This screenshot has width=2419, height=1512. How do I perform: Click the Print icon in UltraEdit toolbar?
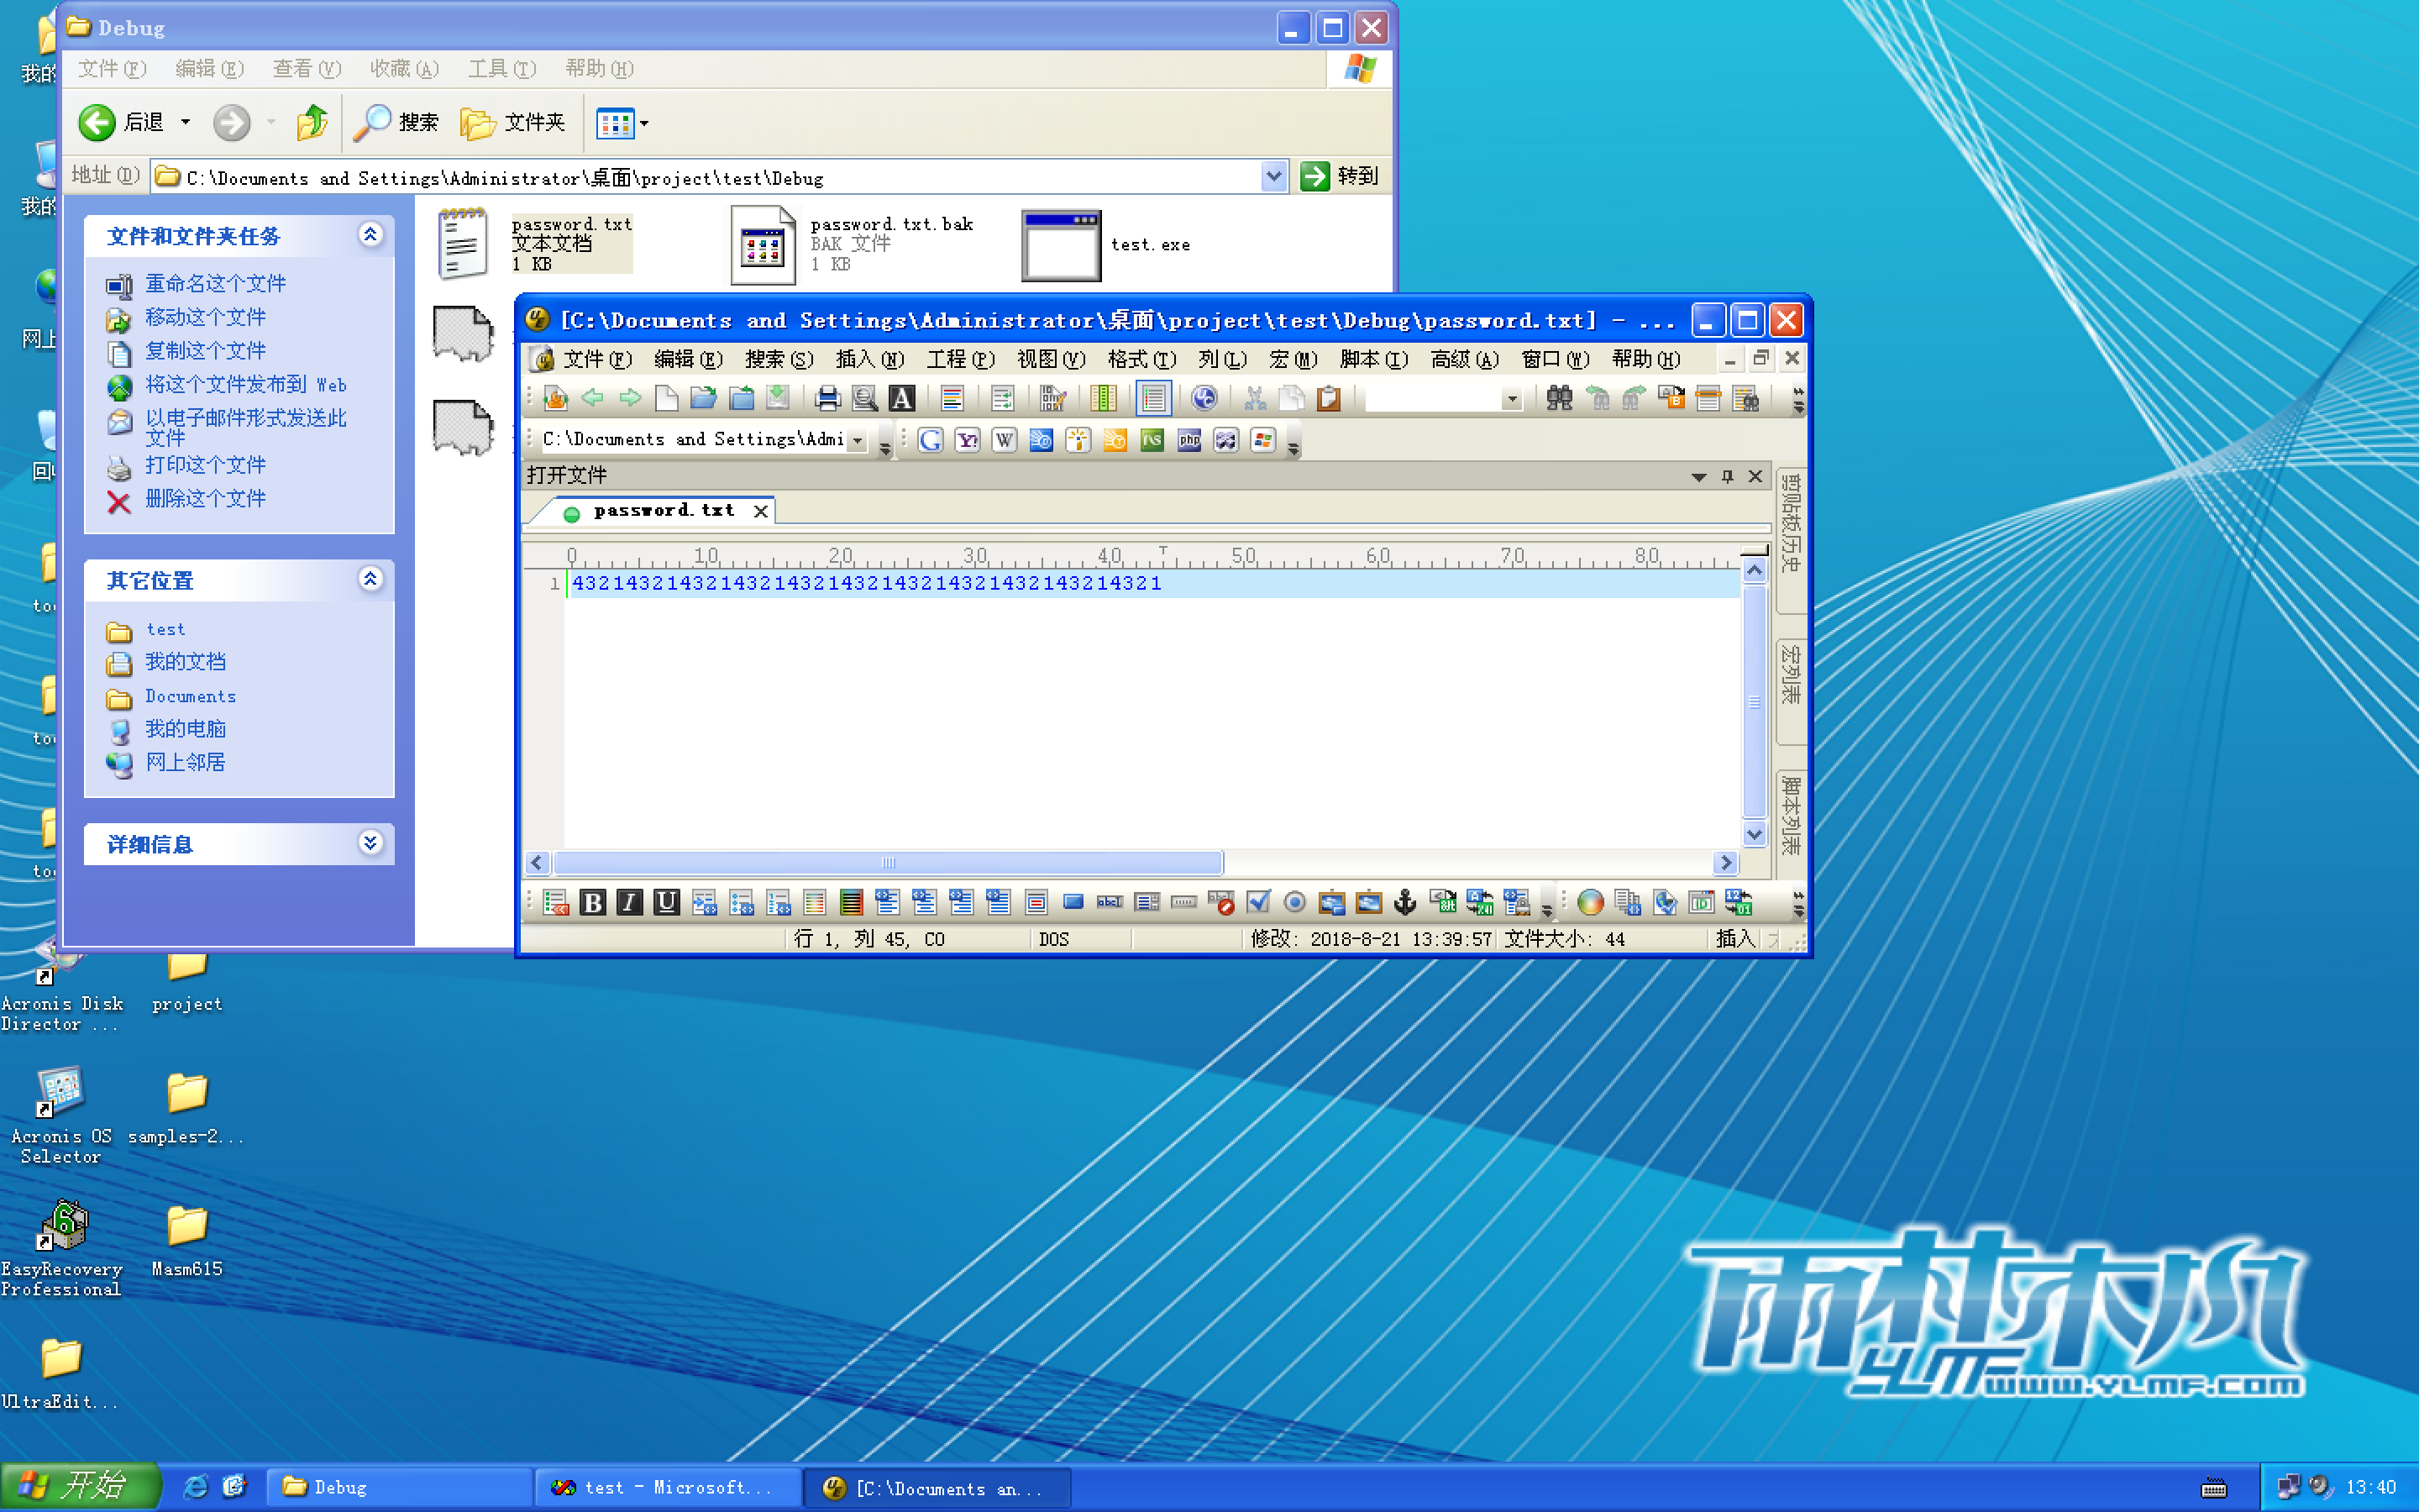tap(826, 399)
